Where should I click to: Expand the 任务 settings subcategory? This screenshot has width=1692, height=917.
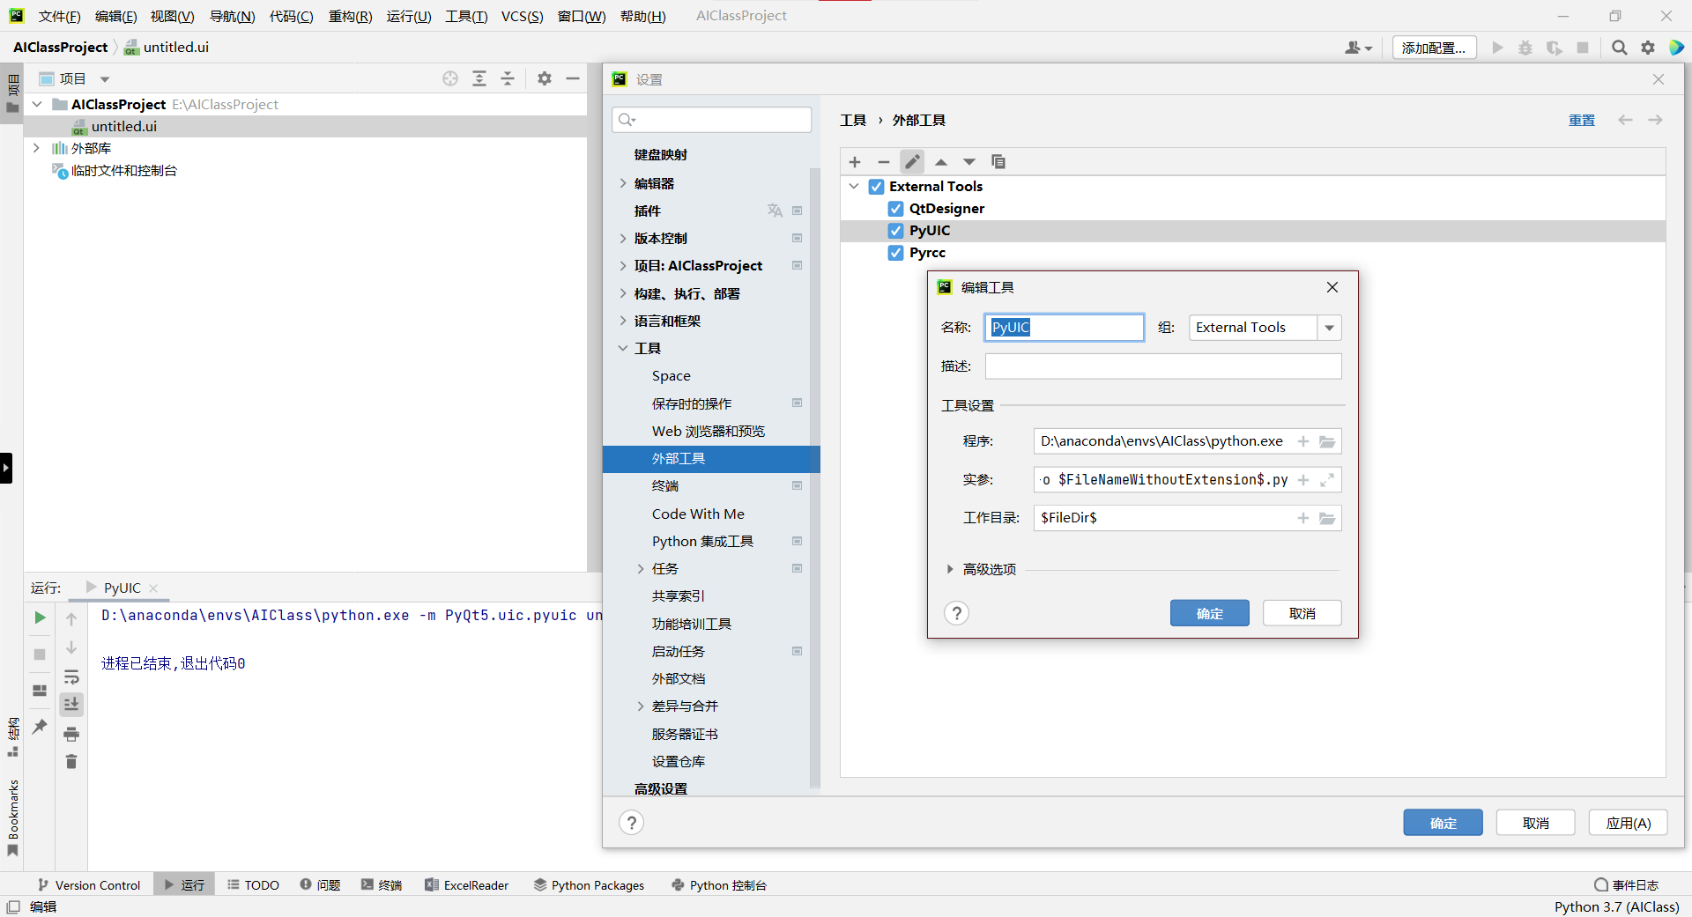click(x=641, y=569)
